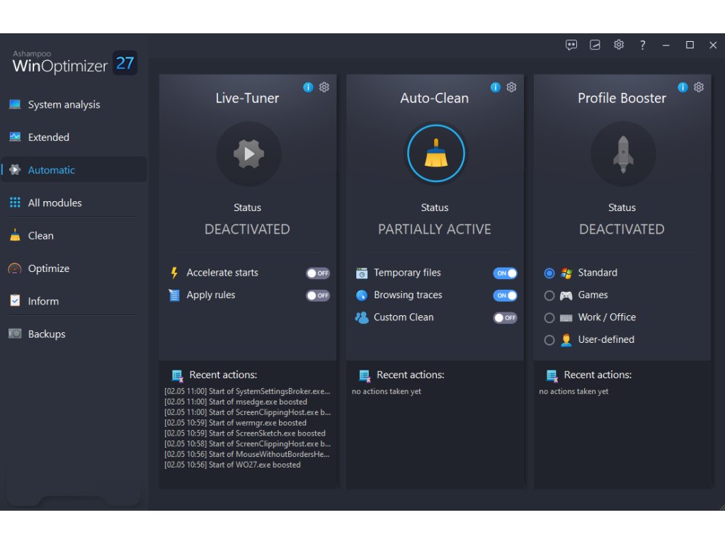
Task: Open the Automatic section
Action: pos(74,170)
